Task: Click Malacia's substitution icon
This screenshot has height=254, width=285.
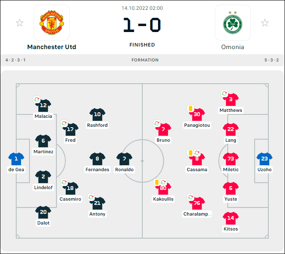Action: click(37, 99)
